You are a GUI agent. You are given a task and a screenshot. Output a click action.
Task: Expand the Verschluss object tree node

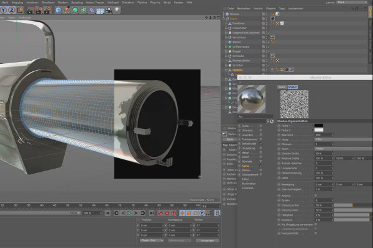(x=226, y=37)
